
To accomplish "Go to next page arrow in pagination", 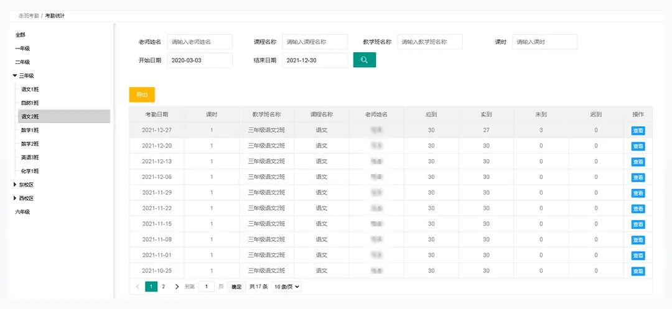I will point(177,287).
